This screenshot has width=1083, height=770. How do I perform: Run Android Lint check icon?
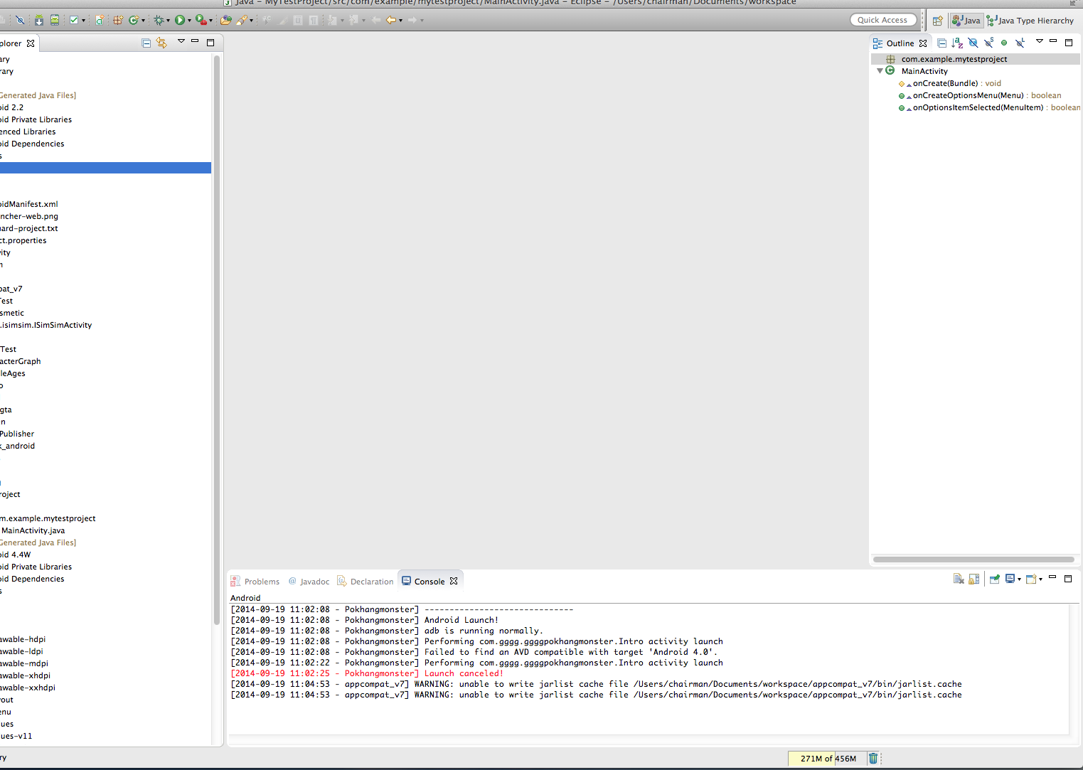click(x=74, y=20)
